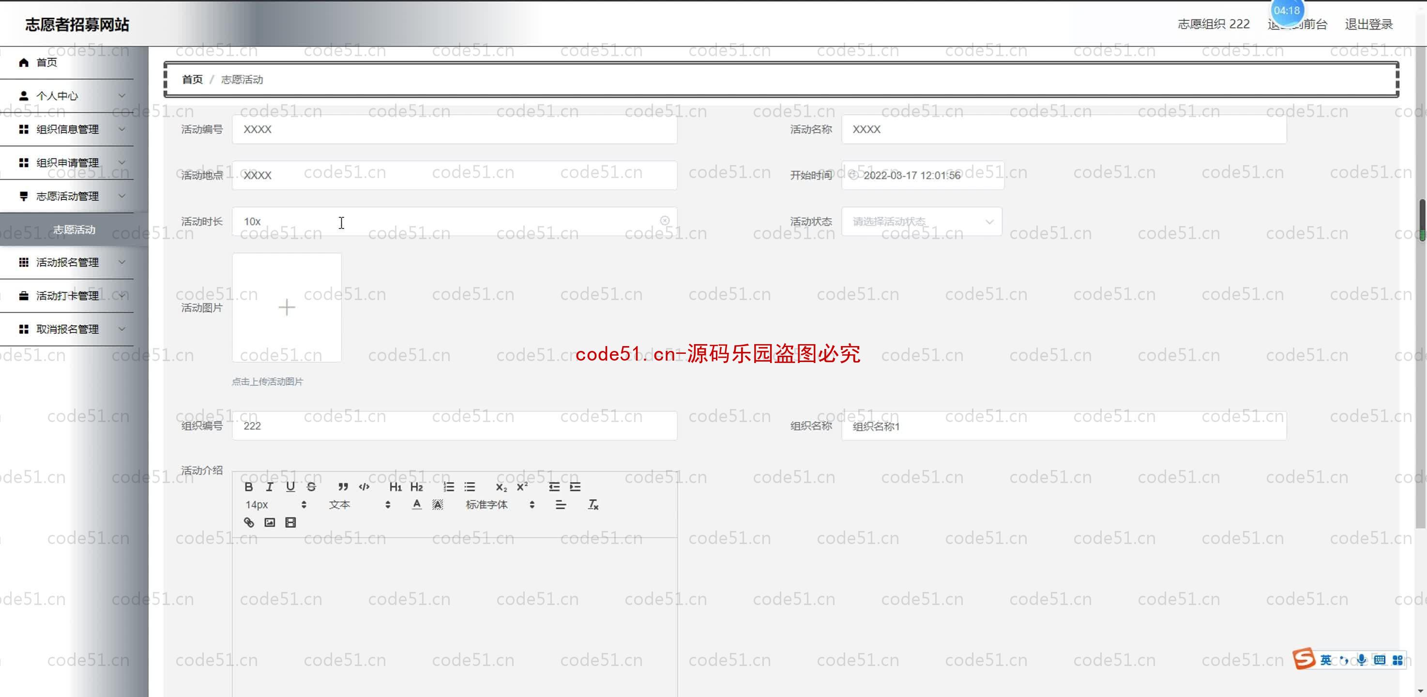Clear the 活动时长 field value
The width and height of the screenshot is (1427, 697).
coord(665,221)
